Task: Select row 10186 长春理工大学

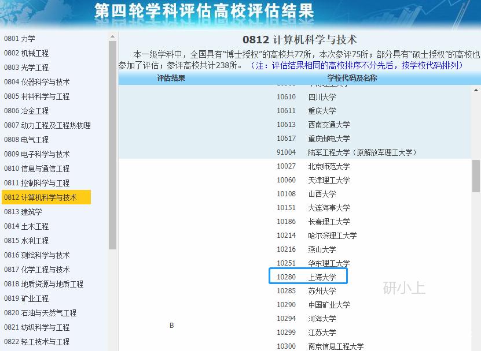Action: 313,222
